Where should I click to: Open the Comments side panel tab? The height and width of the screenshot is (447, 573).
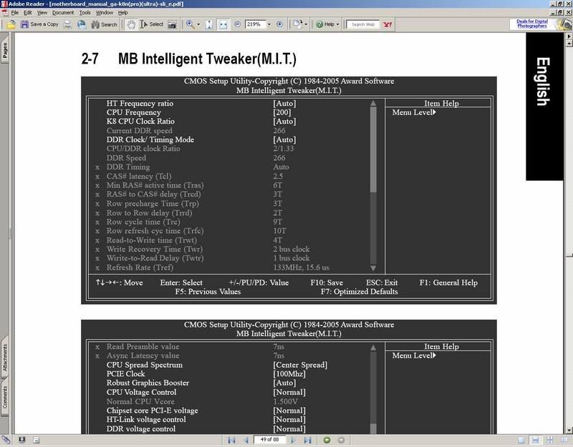5,397
